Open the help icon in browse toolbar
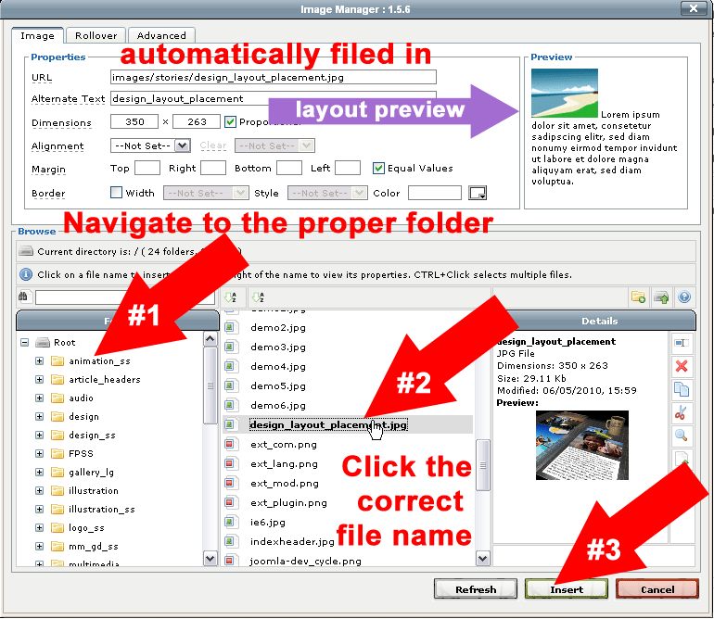The image size is (714, 619). click(x=684, y=297)
